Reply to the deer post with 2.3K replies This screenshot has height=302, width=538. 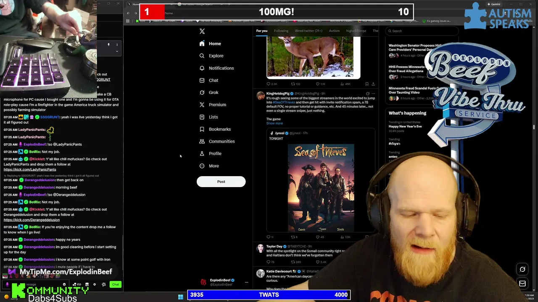(272, 84)
